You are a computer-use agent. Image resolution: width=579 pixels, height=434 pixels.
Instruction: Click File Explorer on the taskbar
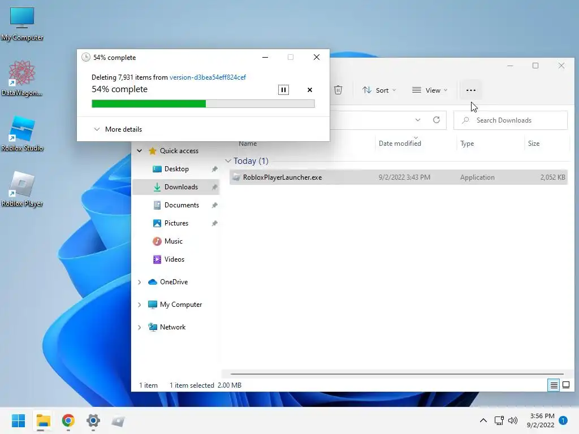pyautogui.click(x=43, y=420)
